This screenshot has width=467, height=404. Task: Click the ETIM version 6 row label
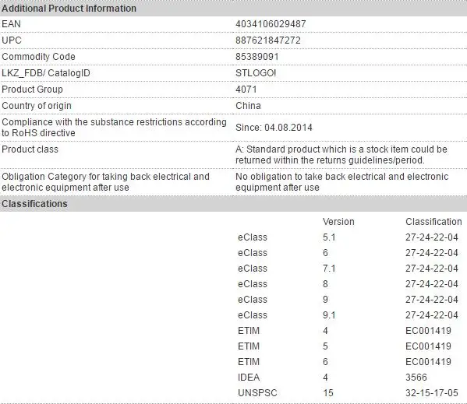249,362
